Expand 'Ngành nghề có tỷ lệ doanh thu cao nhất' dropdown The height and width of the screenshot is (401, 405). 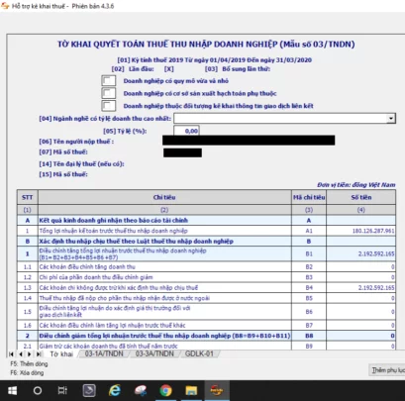(391, 118)
